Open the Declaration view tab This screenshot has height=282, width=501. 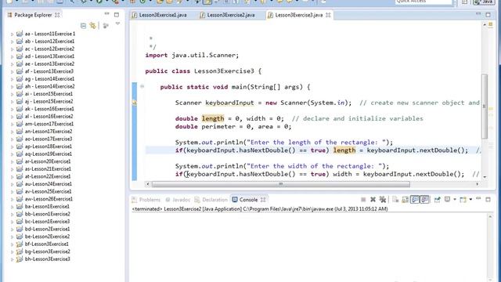[211, 200]
